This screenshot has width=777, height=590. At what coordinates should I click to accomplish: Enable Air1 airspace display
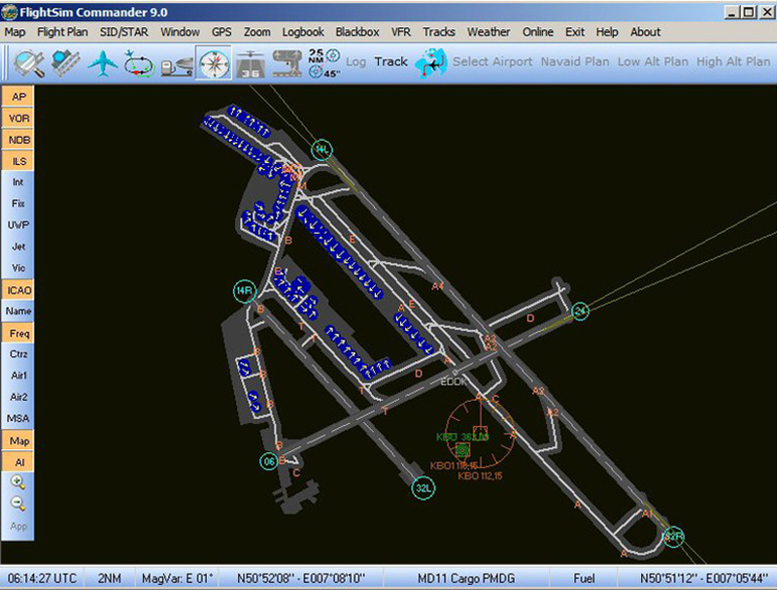point(18,376)
